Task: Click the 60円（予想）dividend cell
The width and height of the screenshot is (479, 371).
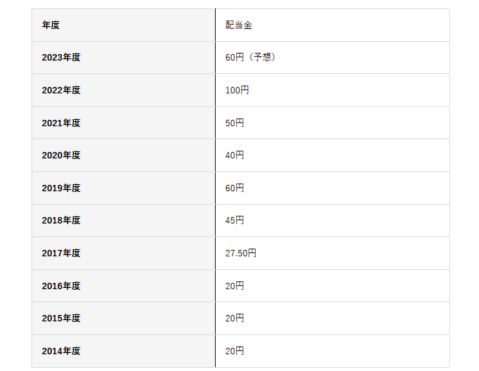Action: click(250, 57)
